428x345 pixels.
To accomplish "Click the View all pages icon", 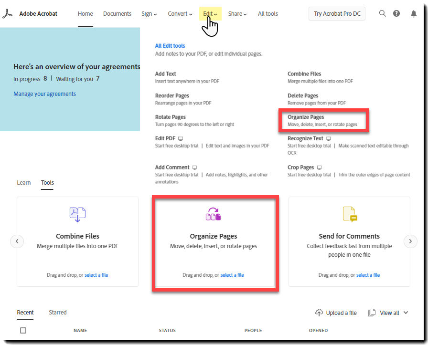I will coord(372,313).
